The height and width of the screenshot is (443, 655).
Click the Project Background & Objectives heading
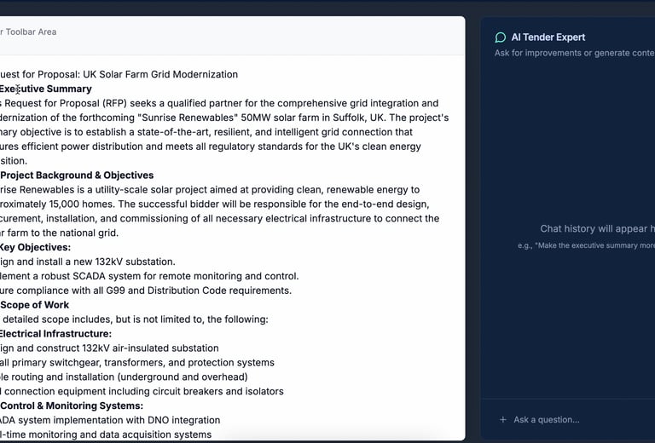coord(77,175)
